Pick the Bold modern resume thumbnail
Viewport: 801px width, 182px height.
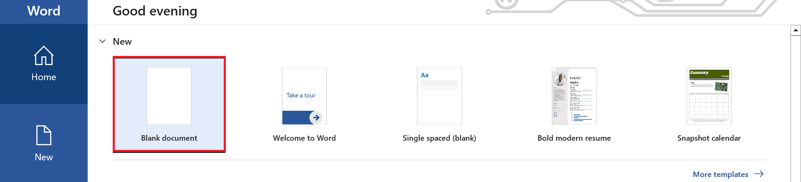[x=574, y=96]
